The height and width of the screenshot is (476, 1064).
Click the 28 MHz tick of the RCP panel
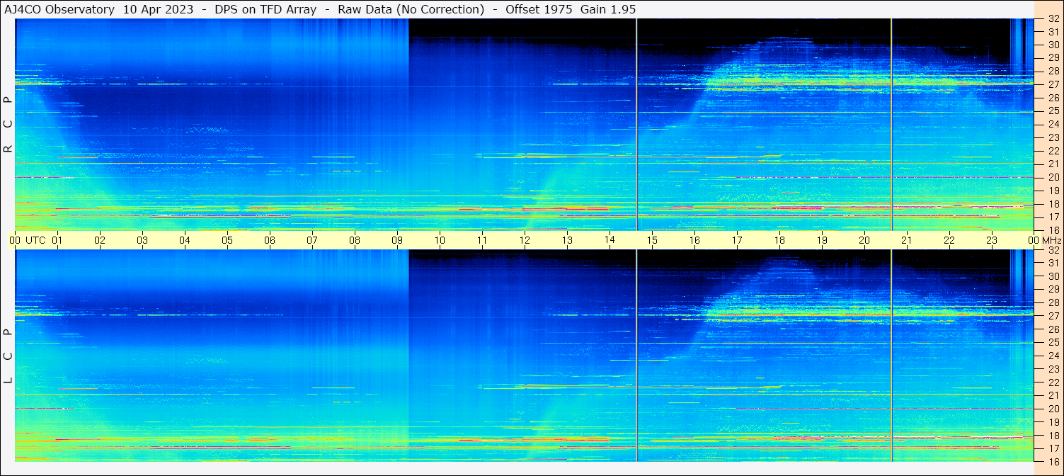(1053, 72)
